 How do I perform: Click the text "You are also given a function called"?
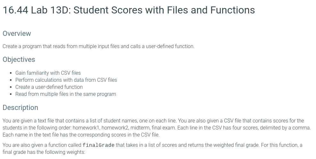pyautogui.click(x=42, y=145)
